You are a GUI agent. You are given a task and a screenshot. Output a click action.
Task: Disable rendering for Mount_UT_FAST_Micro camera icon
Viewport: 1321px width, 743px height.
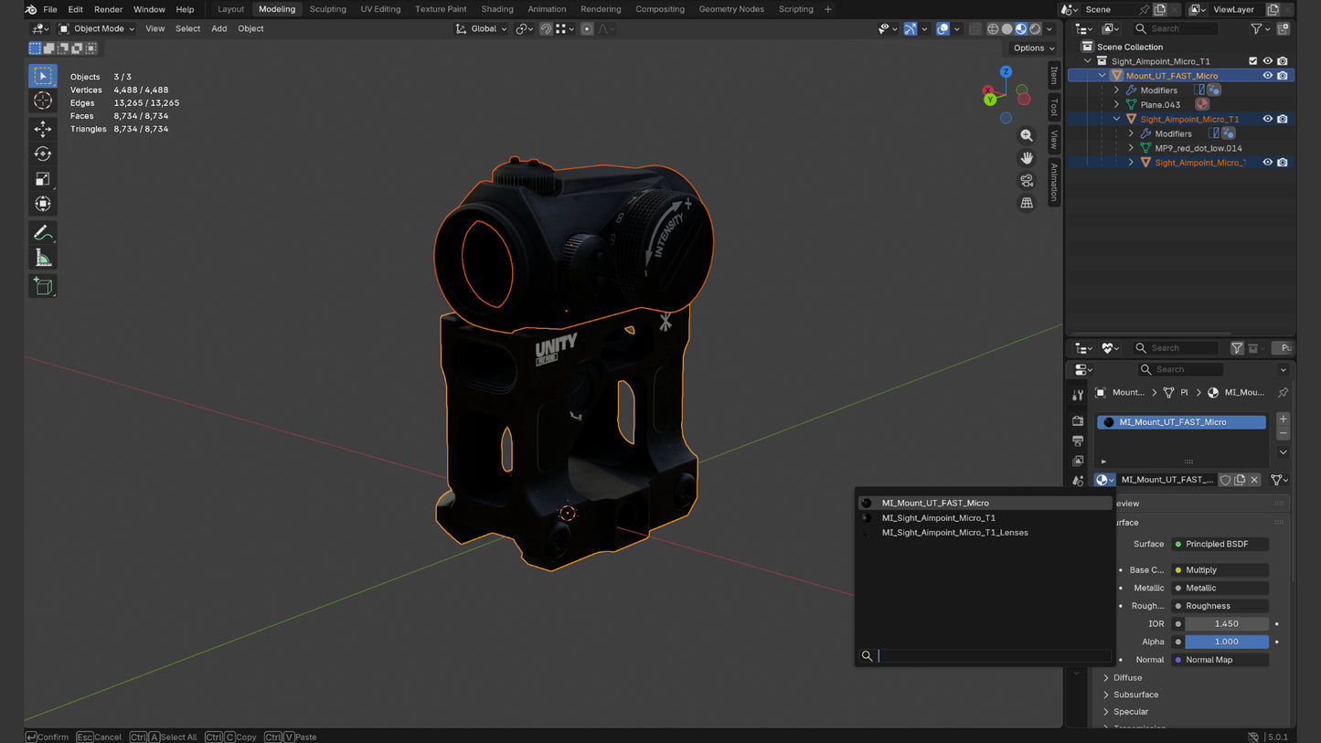coord(1282,76)
